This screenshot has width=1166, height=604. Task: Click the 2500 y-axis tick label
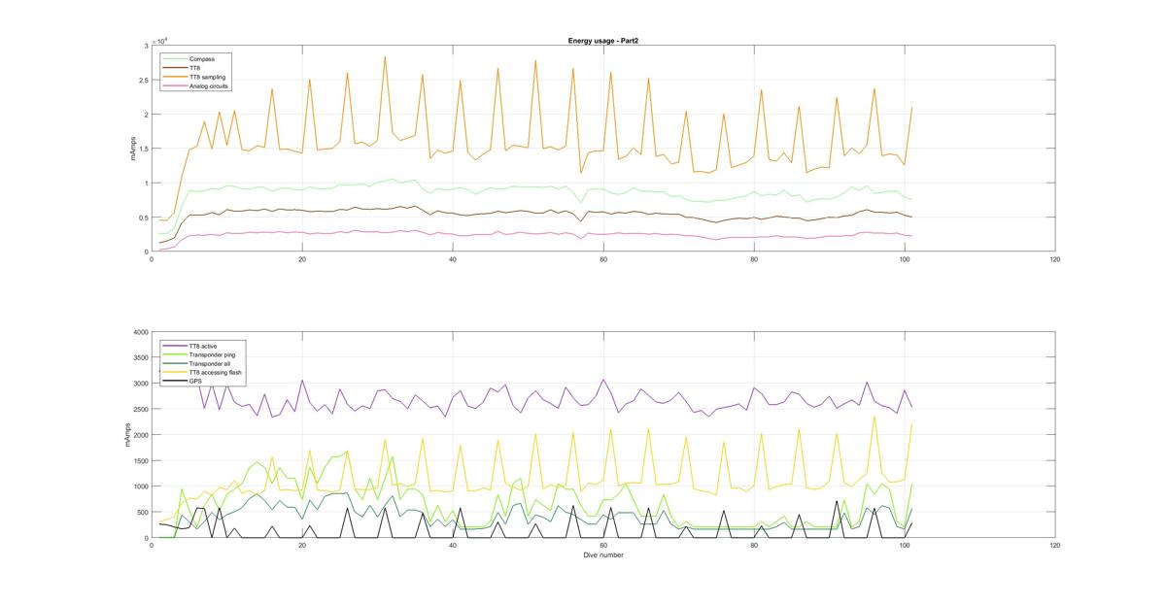[x=141, y=409]
